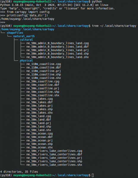
Task: Select ne_50m_rivers_lake_centerlines.shx at list end
Action: pyautogui.click(x=54, y=165)
